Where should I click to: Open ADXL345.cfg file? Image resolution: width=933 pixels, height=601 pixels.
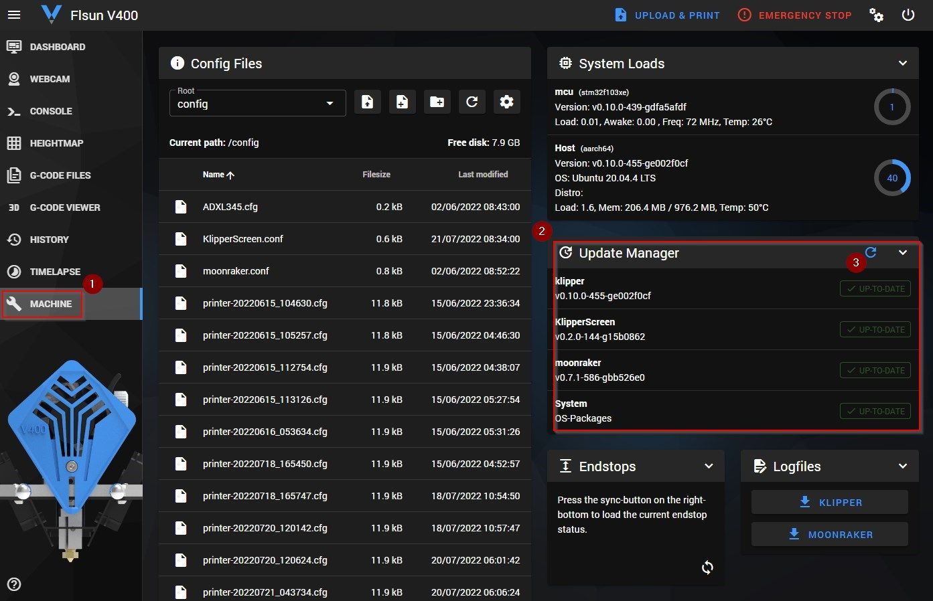pyautogui.click(x=344, y=207)
